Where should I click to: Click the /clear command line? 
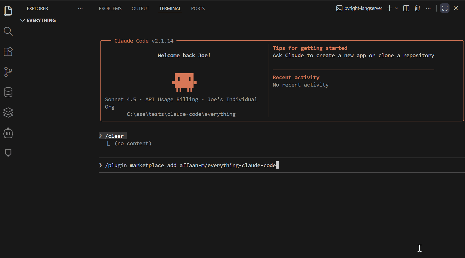coord(113,136)
